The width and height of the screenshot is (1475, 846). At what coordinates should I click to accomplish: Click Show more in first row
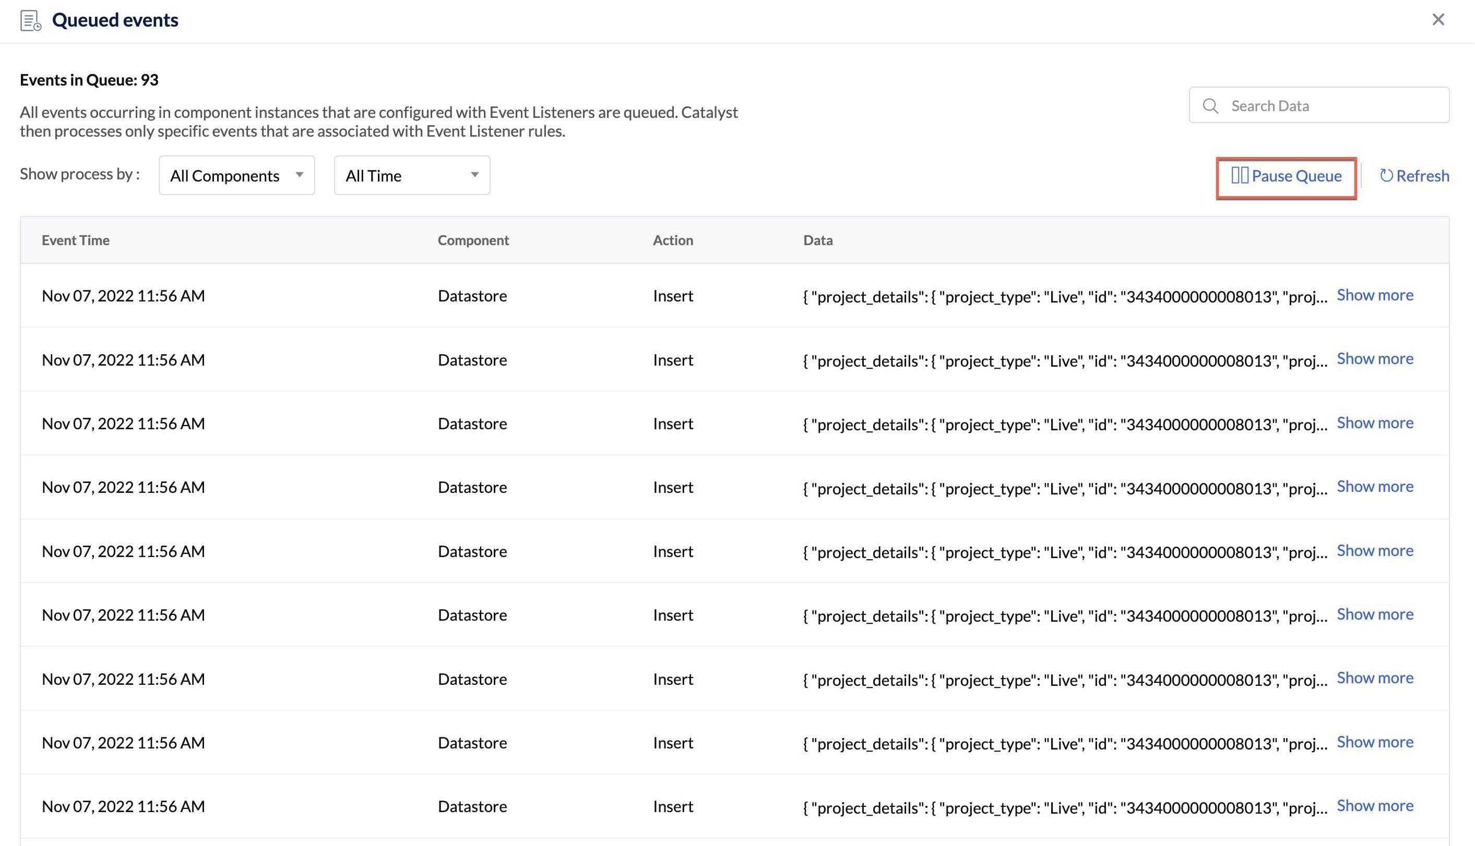click(1374, 295)
